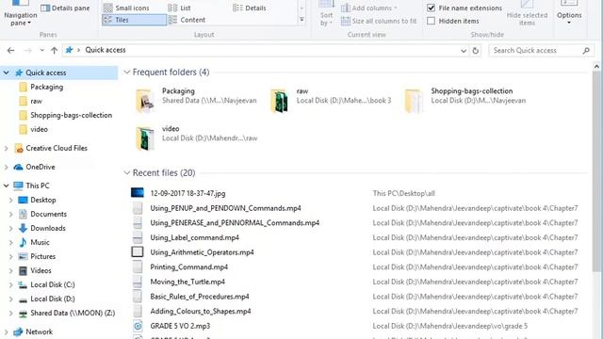
Task: Click GRADE 5 VO 2.mp3 audio icon
Action: (x=138, y=326)
